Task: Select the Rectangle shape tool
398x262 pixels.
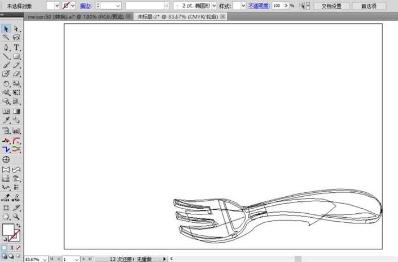Action: coord(17,56)
